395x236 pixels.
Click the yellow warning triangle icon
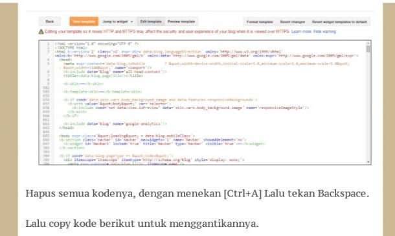41,32
